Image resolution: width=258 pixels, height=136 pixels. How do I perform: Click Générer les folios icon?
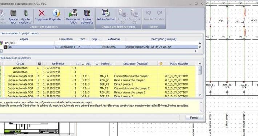click(x=73, y=13)
